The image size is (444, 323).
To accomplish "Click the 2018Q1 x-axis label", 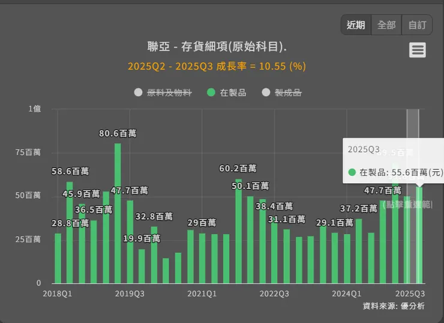I will pos(58,294).
